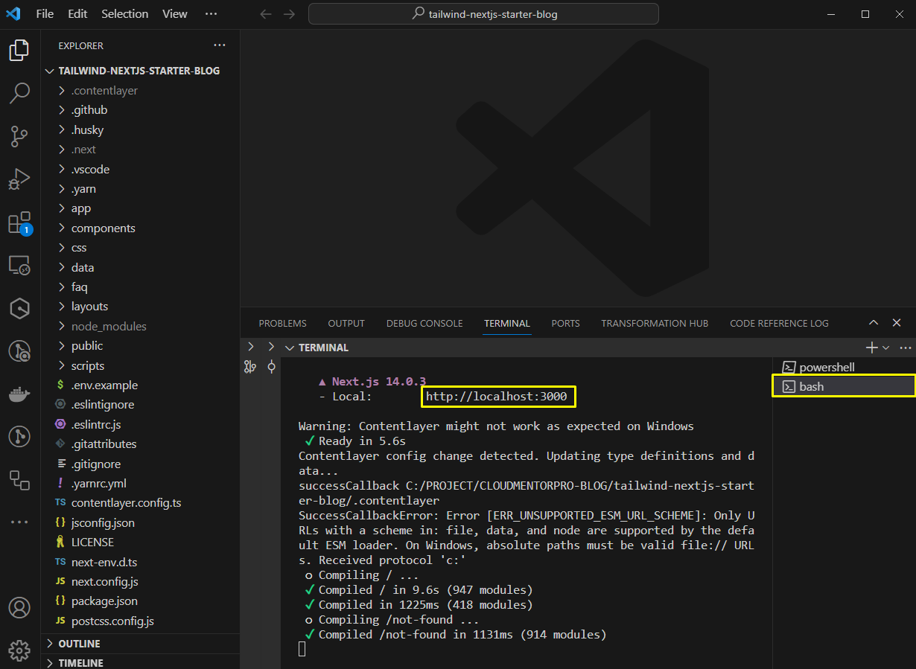Click the http://localhost:3000 link
Screen dimensions: 916x669
tap(496, 397)
